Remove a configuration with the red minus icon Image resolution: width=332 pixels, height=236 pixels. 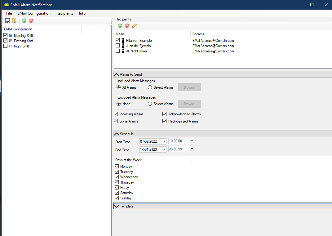(x=31, y=21)
